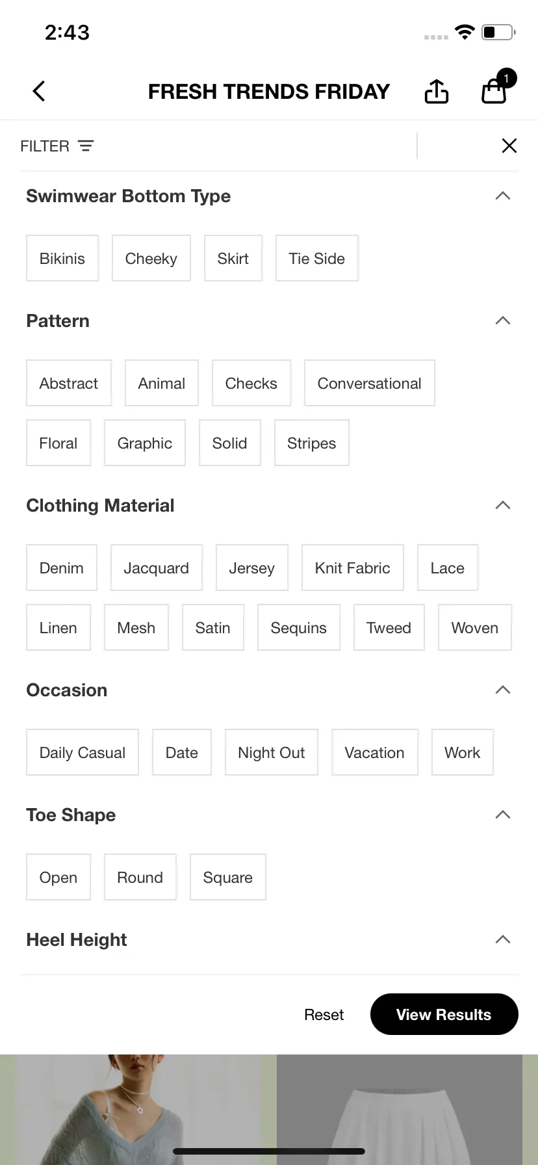Close the filter panel with X
Viewport: 538px width, 1165px height.
[x=509, y=146]
